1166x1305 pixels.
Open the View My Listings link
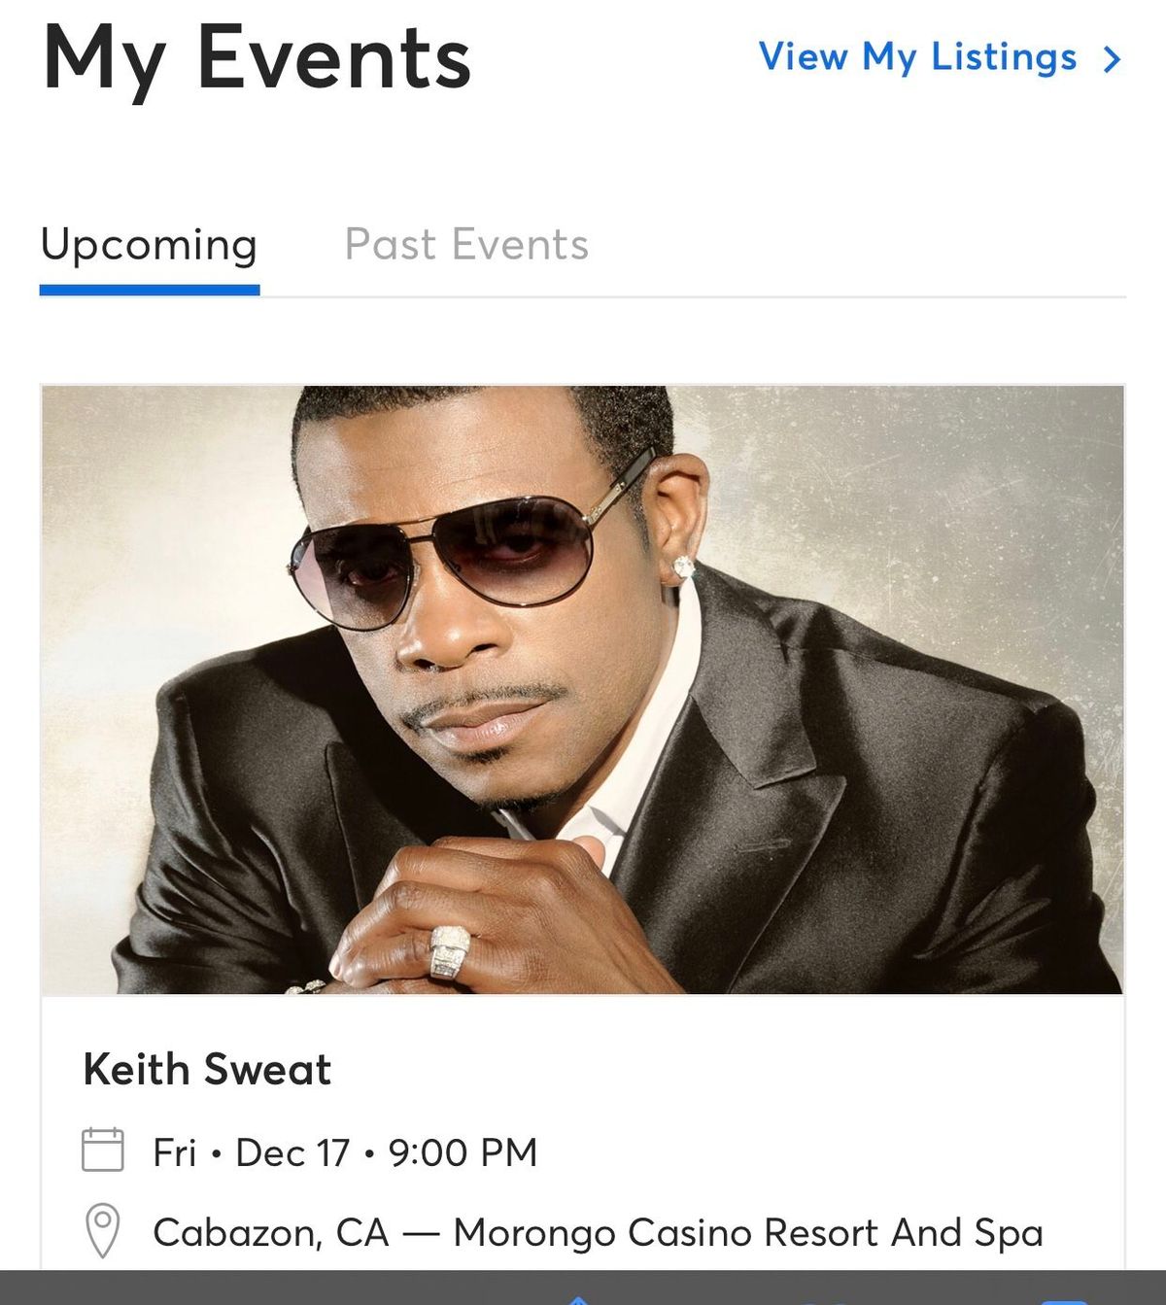[917, 57]
